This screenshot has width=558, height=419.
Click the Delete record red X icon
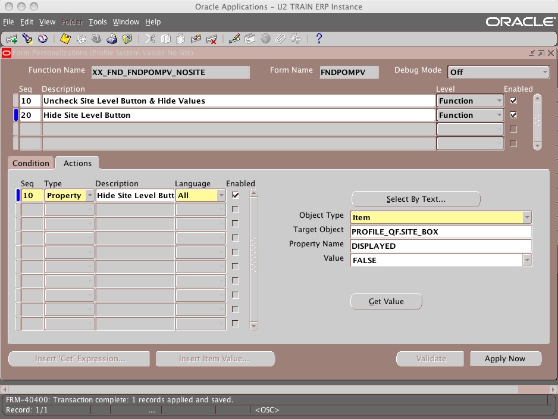(212, 39)
